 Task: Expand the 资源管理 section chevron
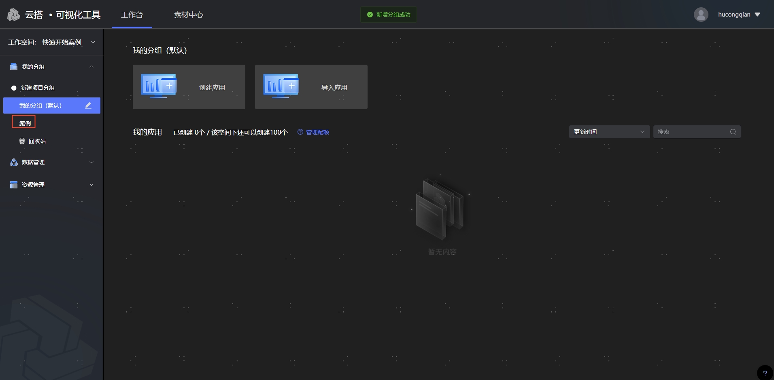point(91,185)
